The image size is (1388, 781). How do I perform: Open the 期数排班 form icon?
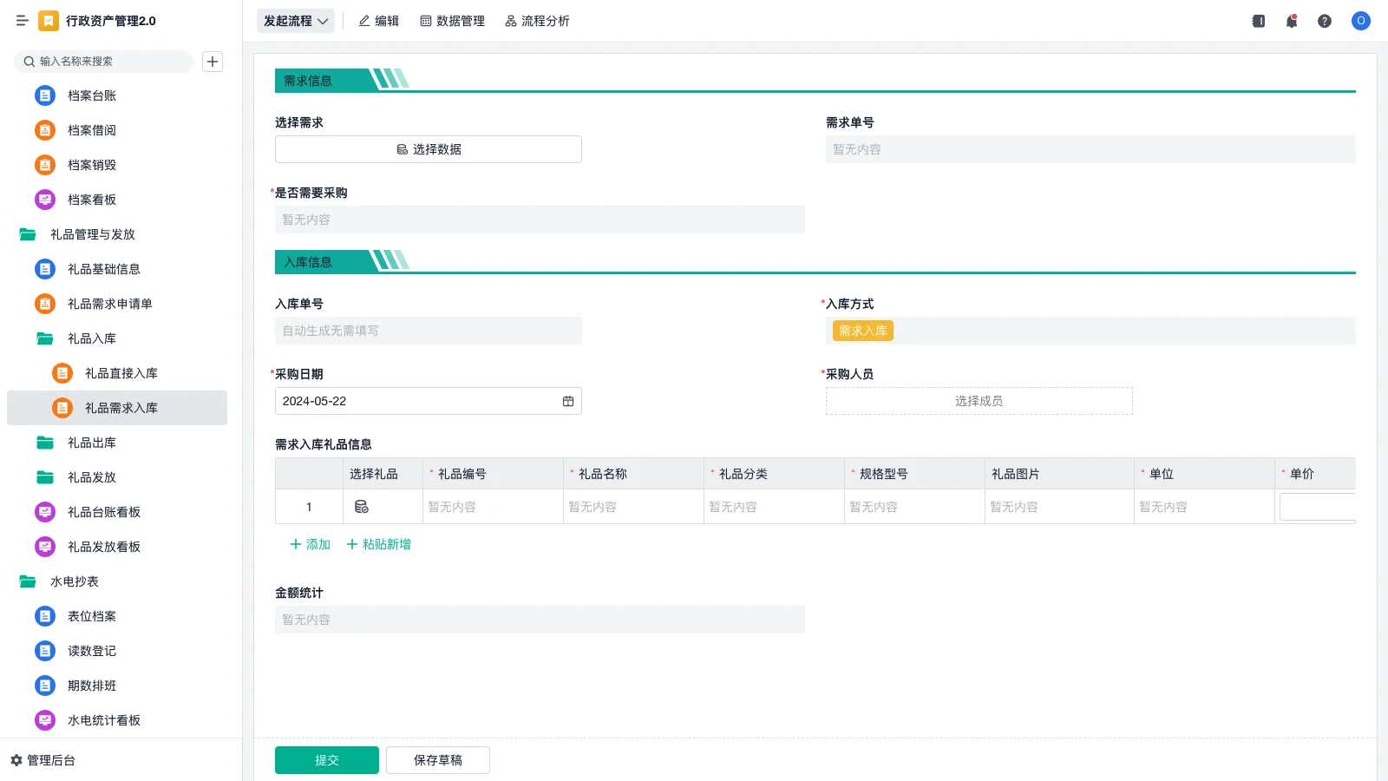click(45, 686)
